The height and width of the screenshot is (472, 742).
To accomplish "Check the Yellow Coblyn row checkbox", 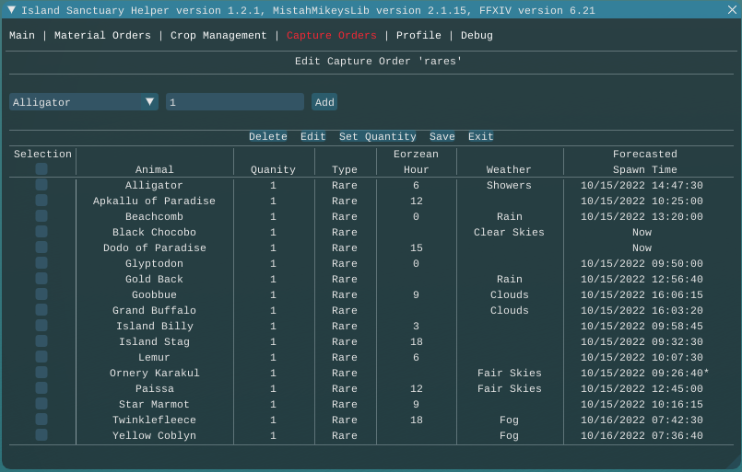I will [41, 435].
